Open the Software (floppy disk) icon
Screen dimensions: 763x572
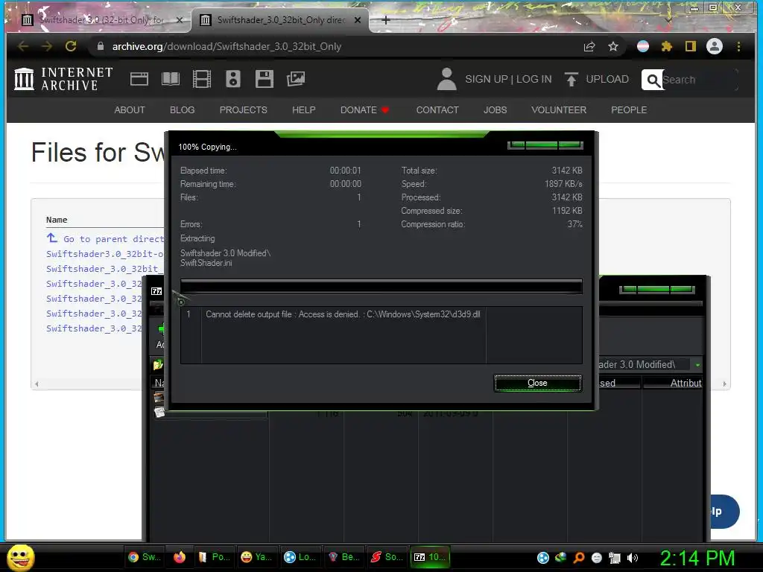pyautogui.click(x=265, y=79)
